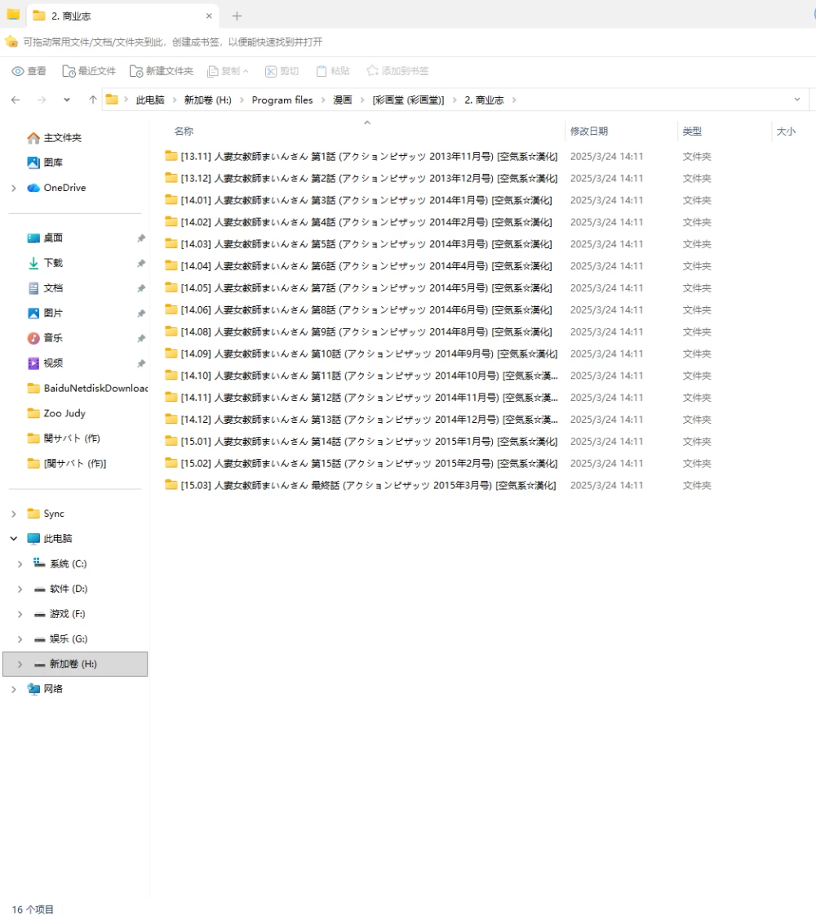Close the 2. 商业志 tab
The image size is (816, 921).
(x=209, y=16)
